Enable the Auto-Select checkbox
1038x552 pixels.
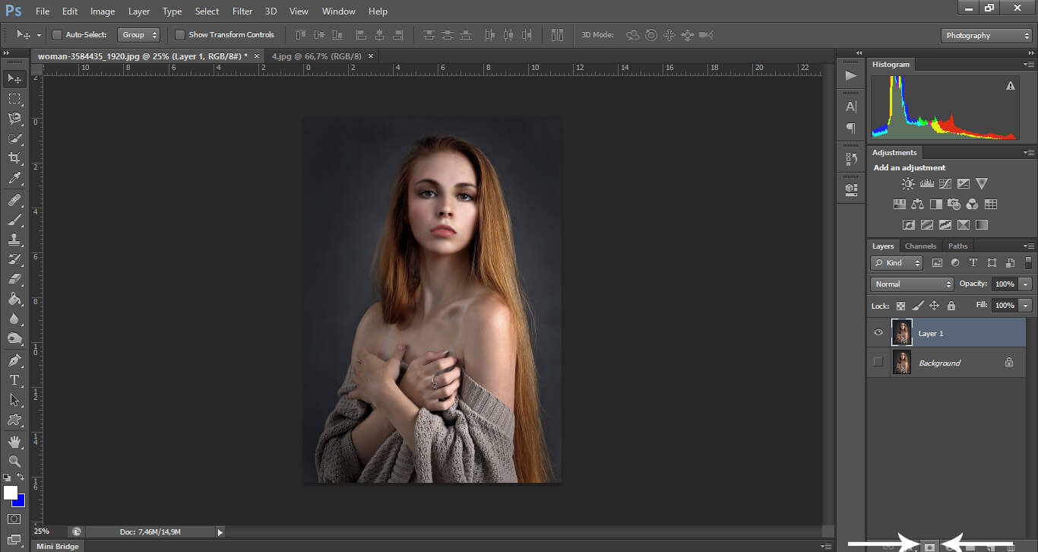57,35
